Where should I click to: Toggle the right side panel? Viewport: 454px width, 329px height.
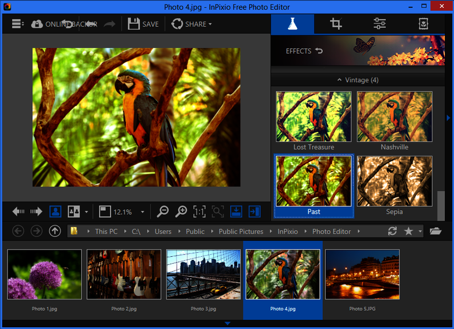coord(254,211)
